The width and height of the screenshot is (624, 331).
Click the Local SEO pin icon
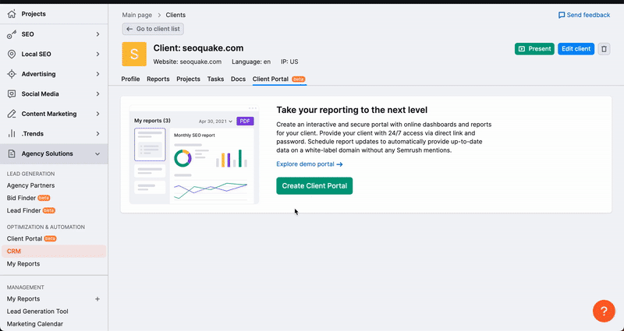tap(12, 54)
